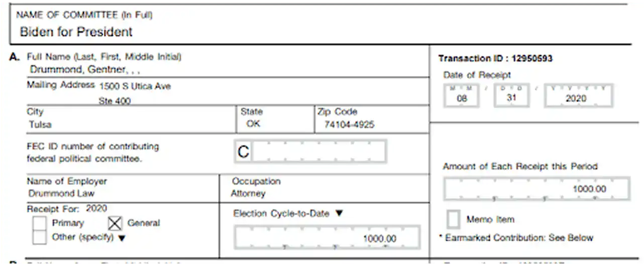Screen dimensions: 644x264
Task: Select the occupation value Attorney
Action: pyautogui.click(x=248, y=193)
